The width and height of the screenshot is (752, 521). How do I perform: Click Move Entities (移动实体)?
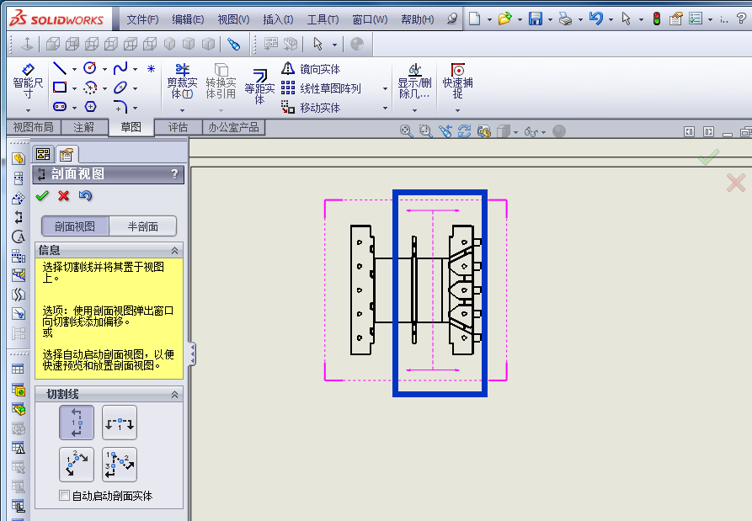[x=311, y=108]
